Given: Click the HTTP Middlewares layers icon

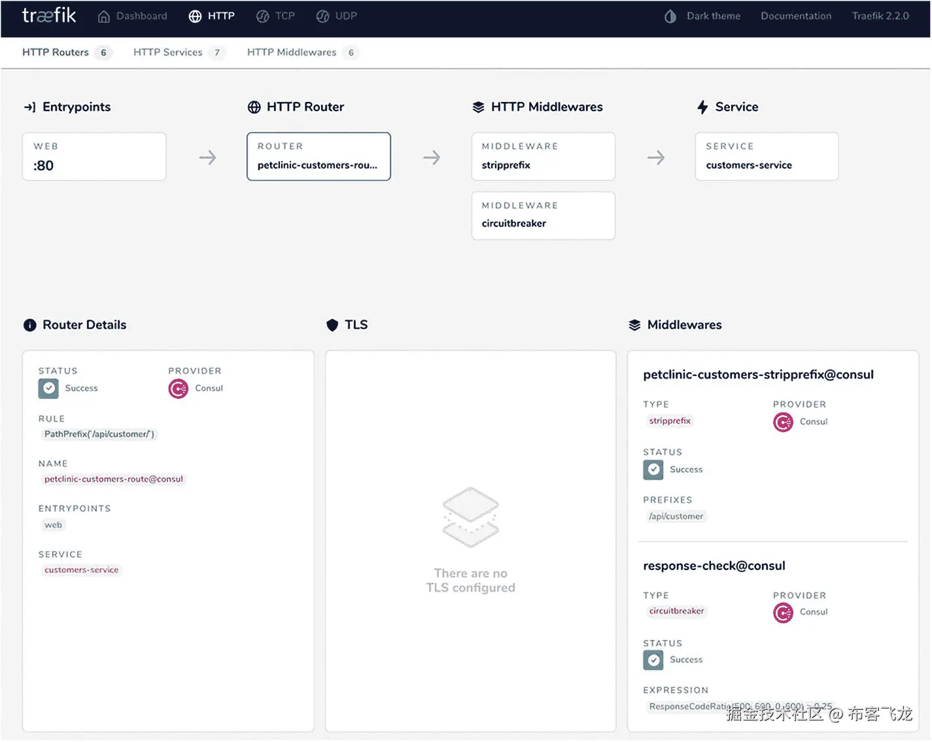Looking at the screenshot, I should (x=478, y=107).
